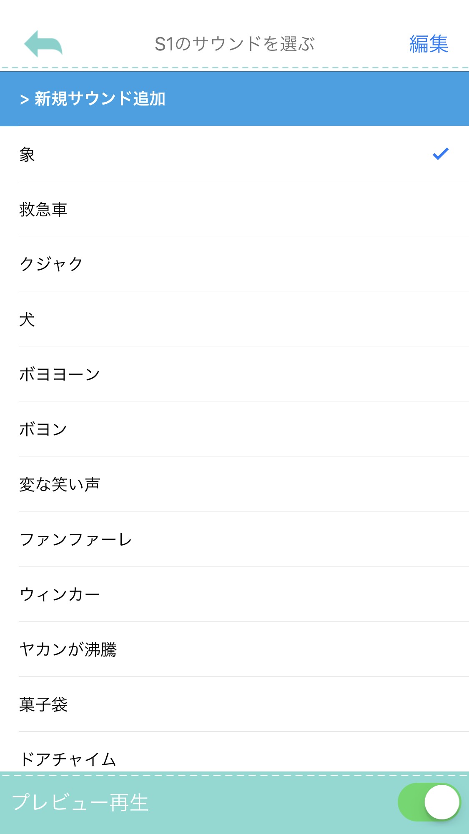Disable the プレビュー再生 toggle switch
The image size is (469, 834).
429,802
